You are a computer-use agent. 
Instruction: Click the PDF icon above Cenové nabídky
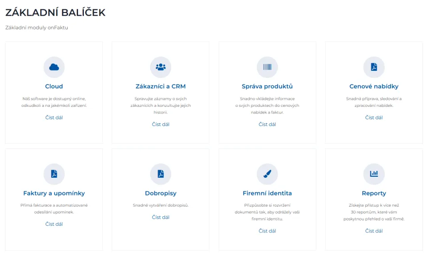tap(374, 67)
